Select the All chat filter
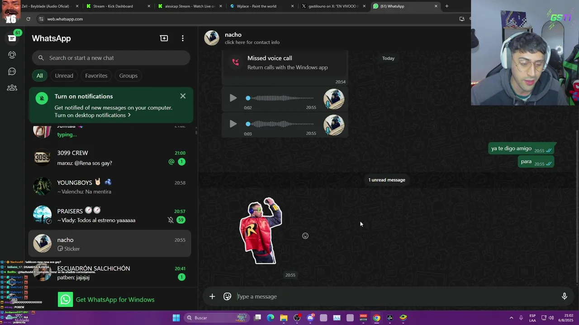Viewport: 579px width, 325px height. [x=40, y=75]
